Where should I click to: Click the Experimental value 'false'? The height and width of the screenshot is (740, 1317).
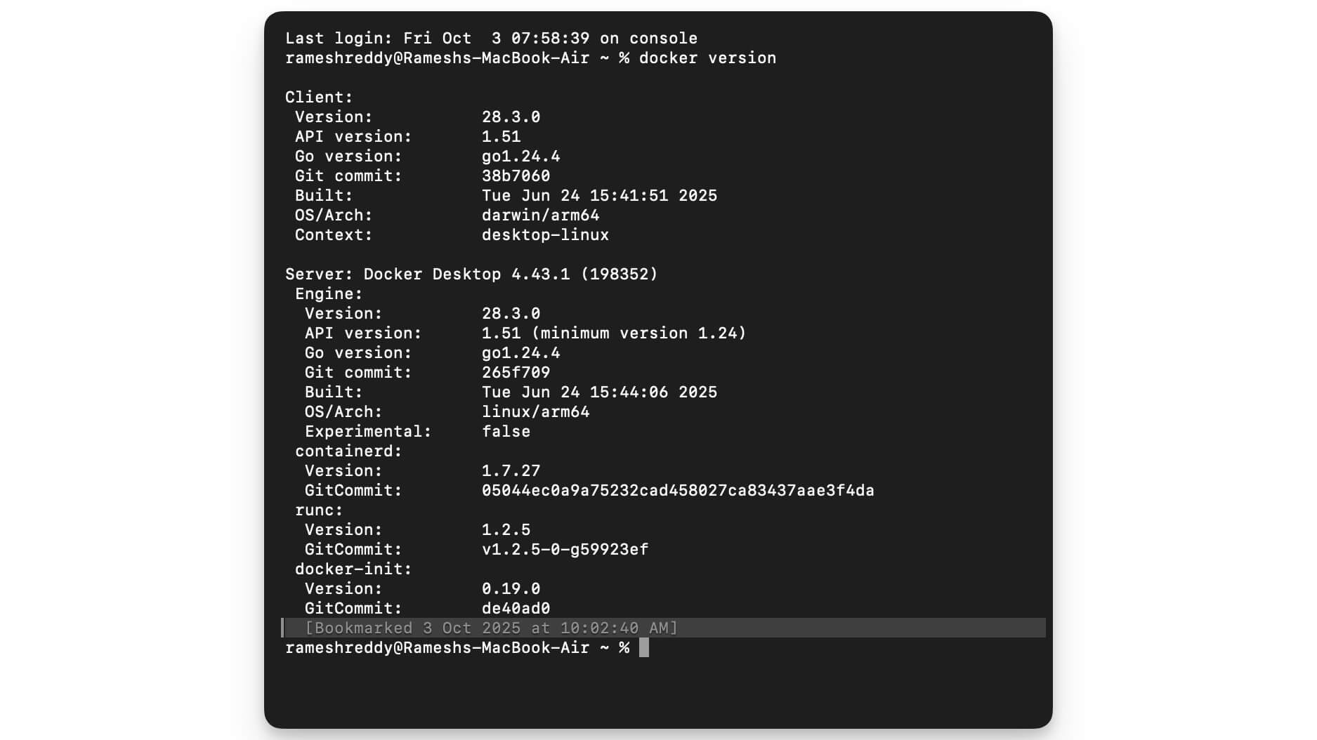point(506,431)
